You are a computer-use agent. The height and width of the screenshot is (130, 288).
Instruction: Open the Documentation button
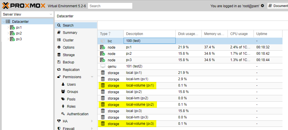coord(278,6)
